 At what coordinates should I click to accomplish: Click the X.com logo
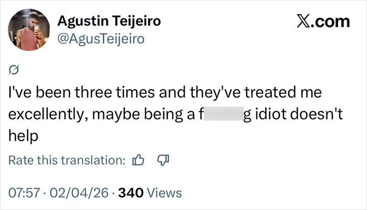tap(322, 22)
